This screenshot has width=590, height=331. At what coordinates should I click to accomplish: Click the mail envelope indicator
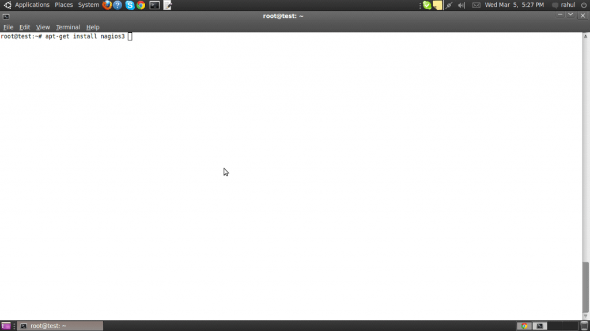pyautogui.click(x=476, y=5)
